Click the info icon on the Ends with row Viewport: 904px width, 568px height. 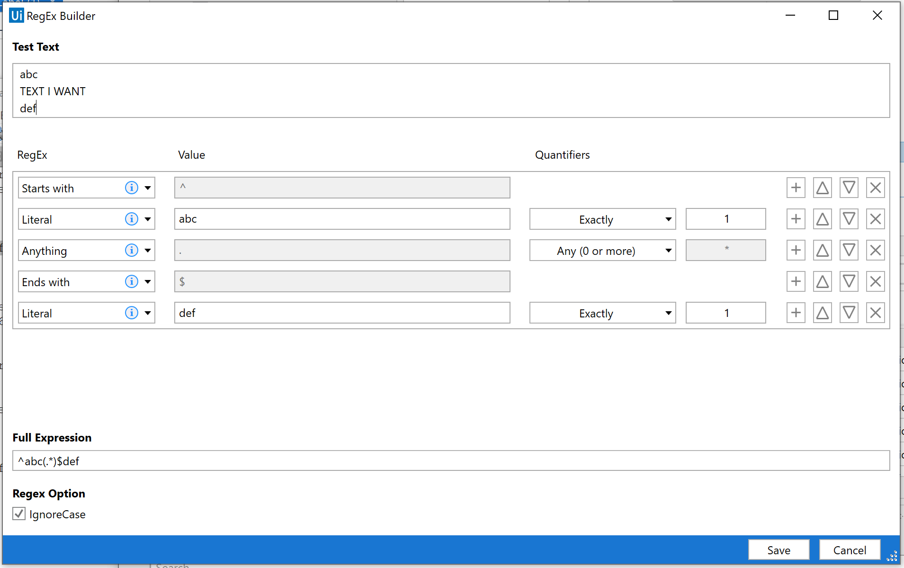[x=132, y=281]
